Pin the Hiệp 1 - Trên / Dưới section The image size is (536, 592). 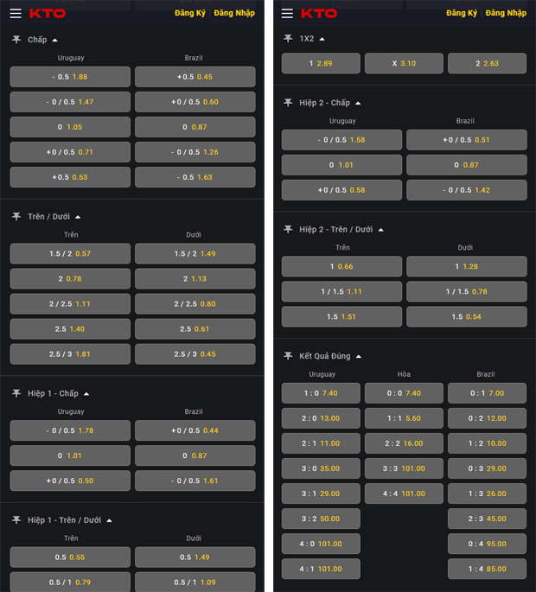(16, 520)
